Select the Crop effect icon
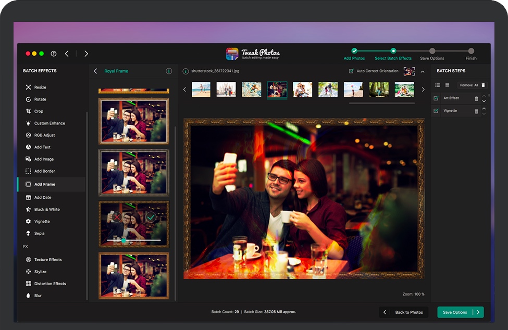Screen dimensions: 508x330 coord(29,111)
